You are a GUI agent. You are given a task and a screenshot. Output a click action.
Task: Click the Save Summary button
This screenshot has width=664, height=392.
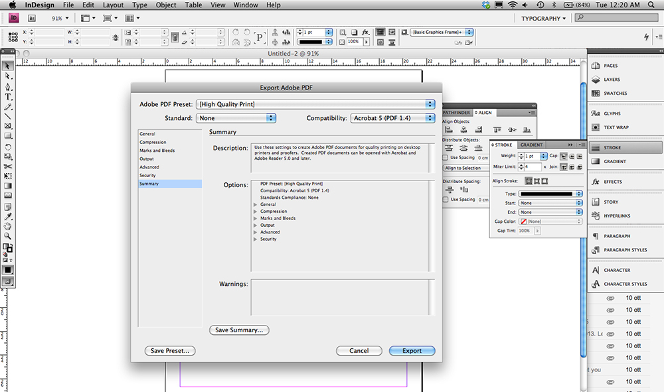coord(239,330)
